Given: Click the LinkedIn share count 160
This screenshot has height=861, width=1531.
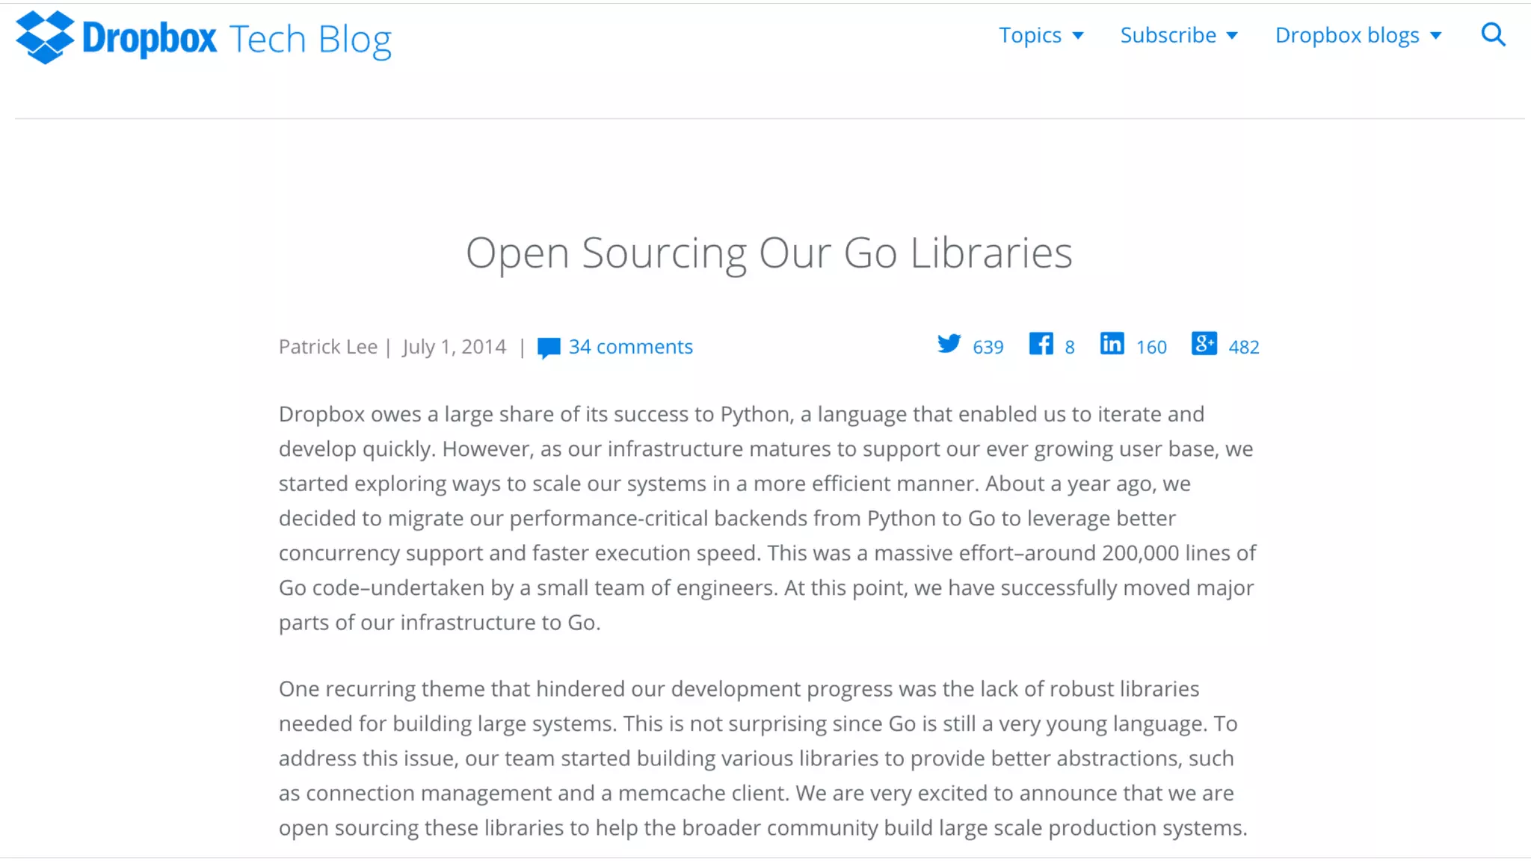Looking at the screenshot, I should click(1151, 348).
